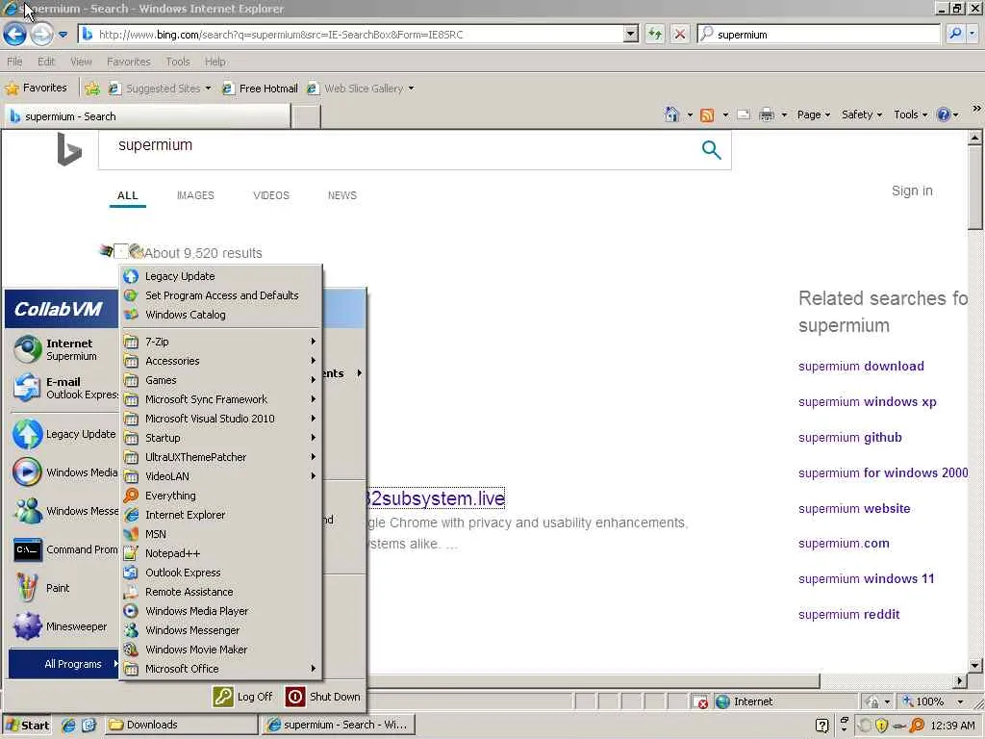Expand the Microsoft Office submenu
Viewport: 985px width, 739px height.
pos(220,669)
